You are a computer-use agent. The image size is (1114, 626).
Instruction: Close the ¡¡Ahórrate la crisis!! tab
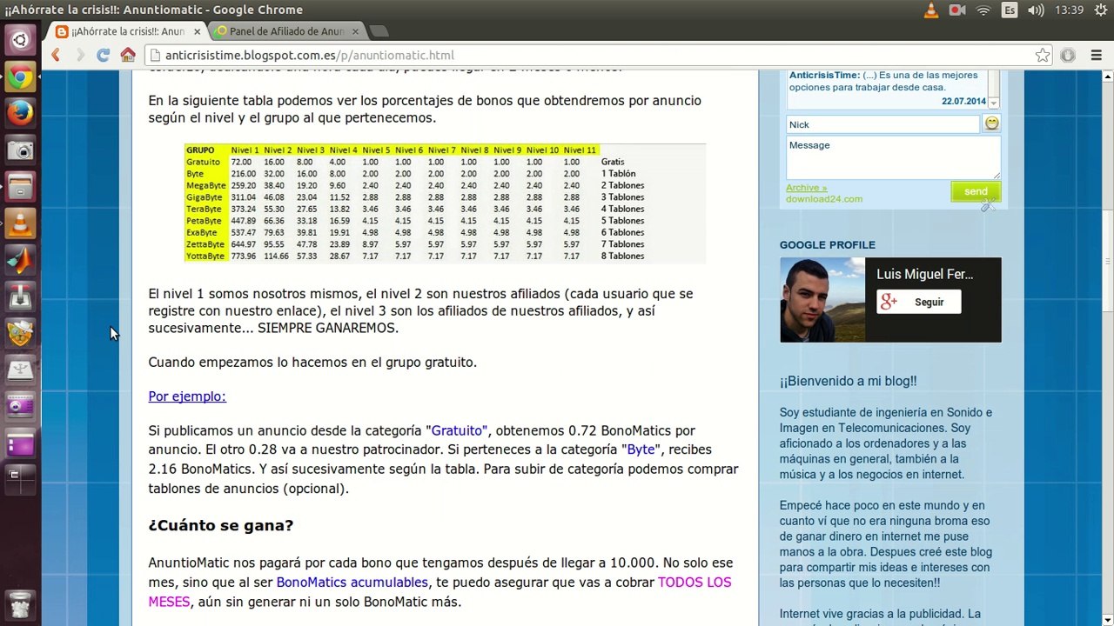(197, 31)
